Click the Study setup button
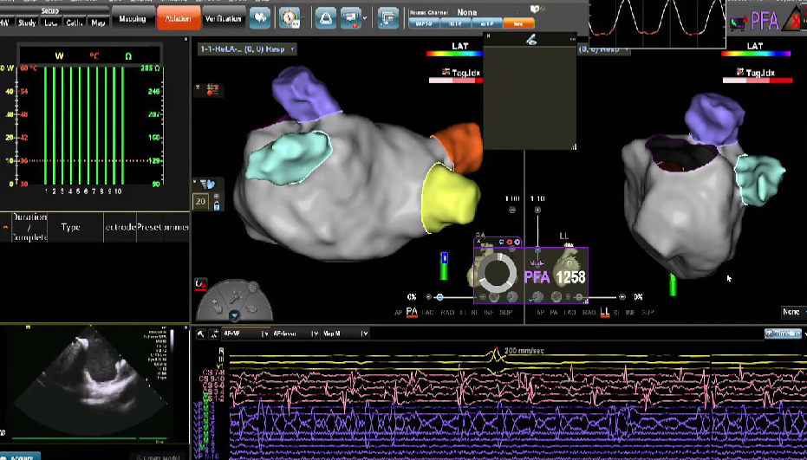This screenshot has width=807, height=460. click(27, 23)
